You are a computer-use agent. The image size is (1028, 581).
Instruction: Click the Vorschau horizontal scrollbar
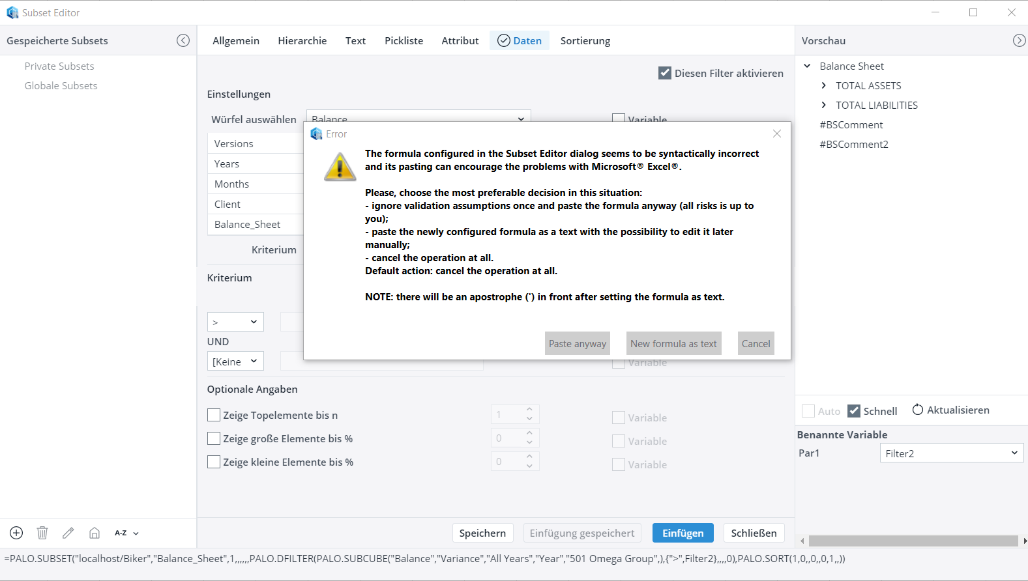[913, 541]
